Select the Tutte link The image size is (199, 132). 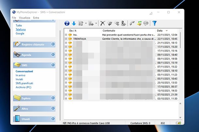pos(19,25)
